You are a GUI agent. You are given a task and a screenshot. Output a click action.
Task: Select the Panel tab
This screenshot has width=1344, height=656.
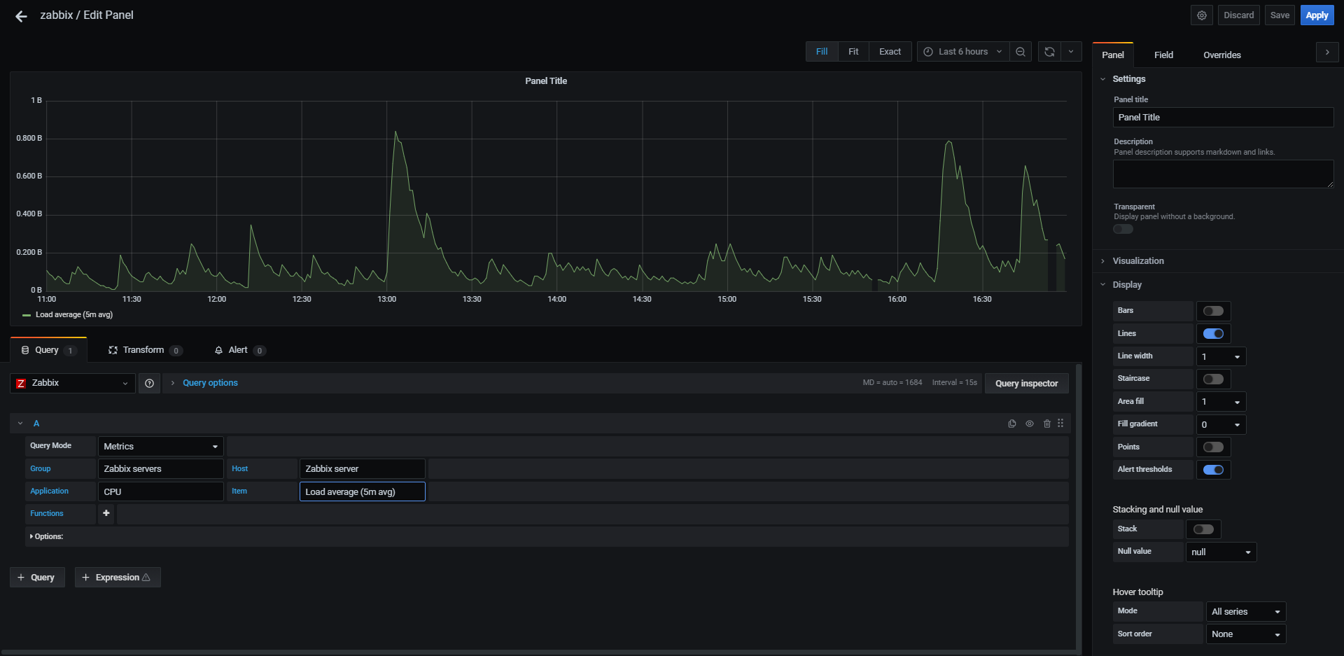1112,55
